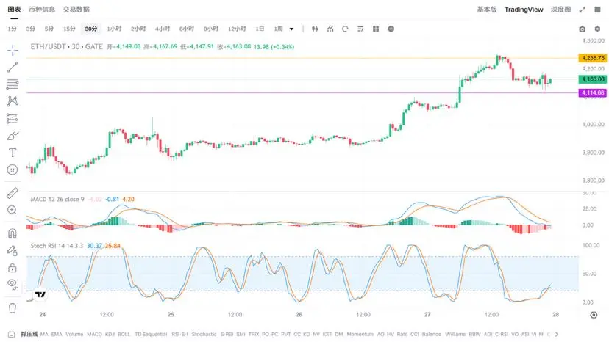Toggle the TD Sequential indicator
This screenshot has height=342, width=609.
coord(151,334)
